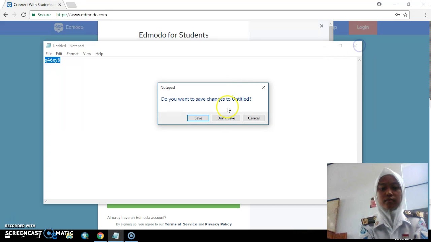Open the Privacy Policy link
This screenshot has width=431, height=242.
(218, 224)
